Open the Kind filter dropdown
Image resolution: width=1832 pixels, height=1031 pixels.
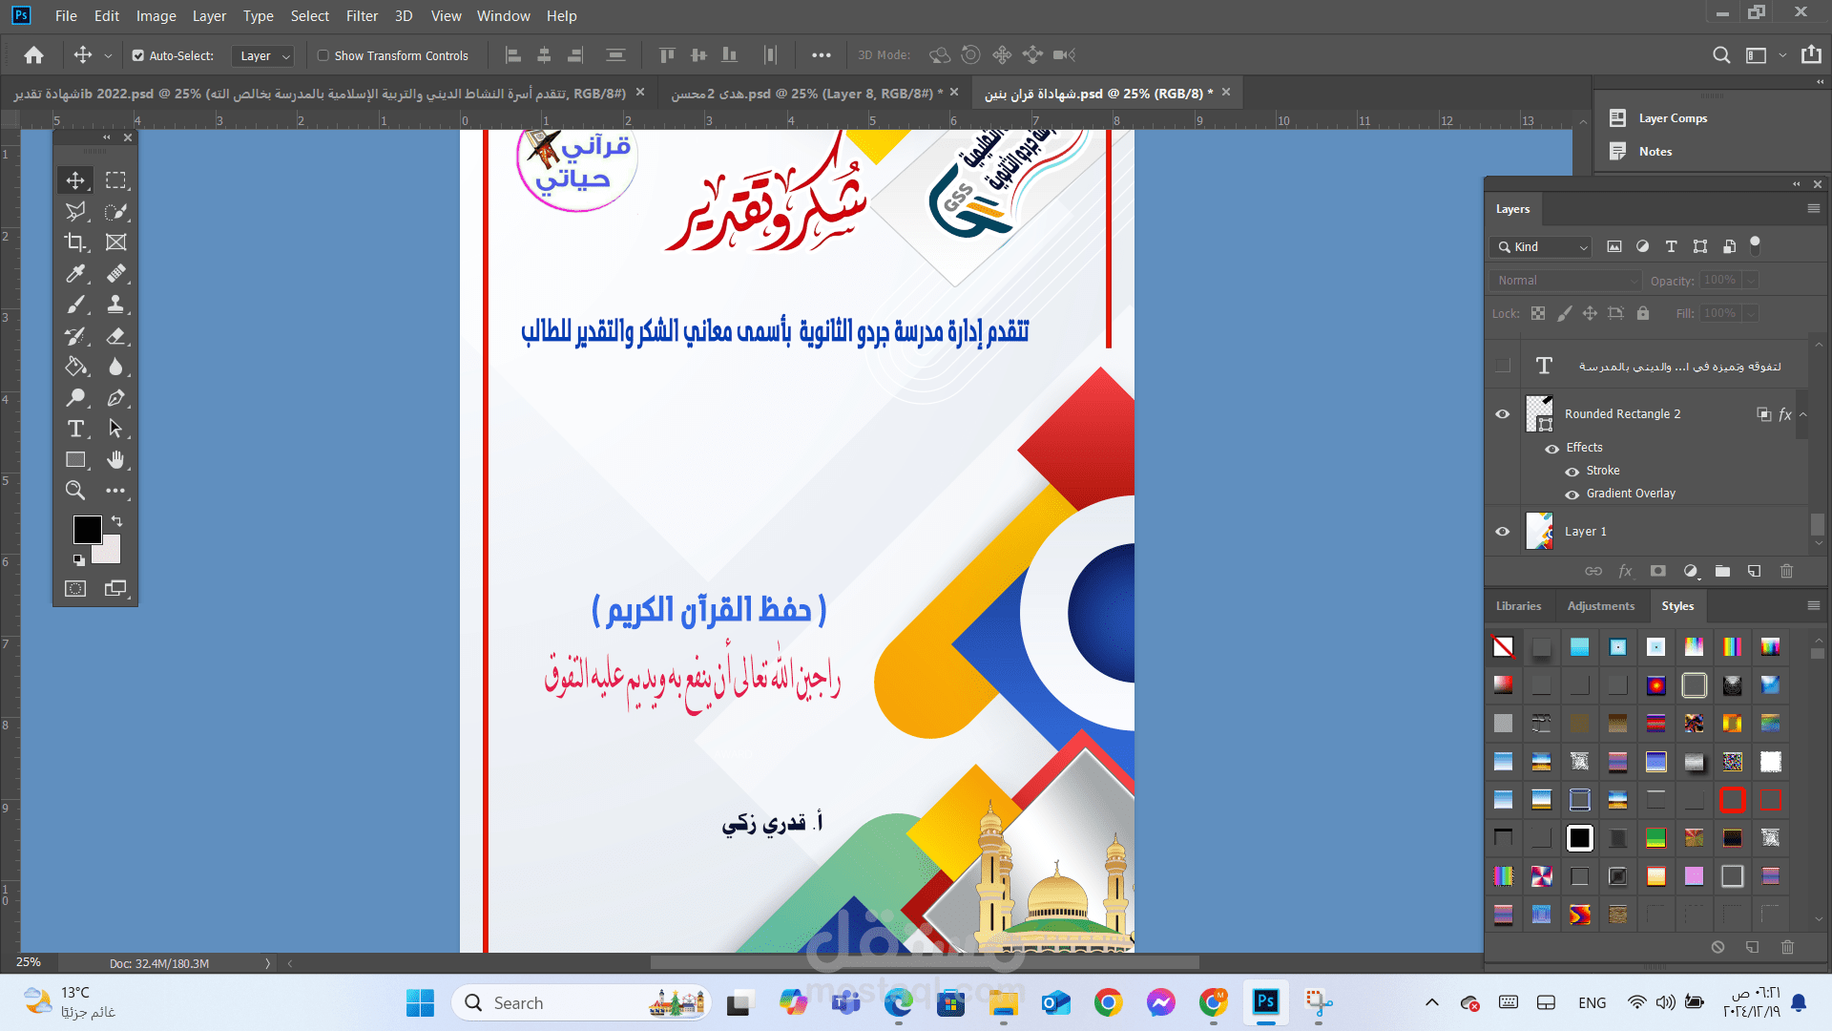pyautogui.click(x=1541, y=247)
